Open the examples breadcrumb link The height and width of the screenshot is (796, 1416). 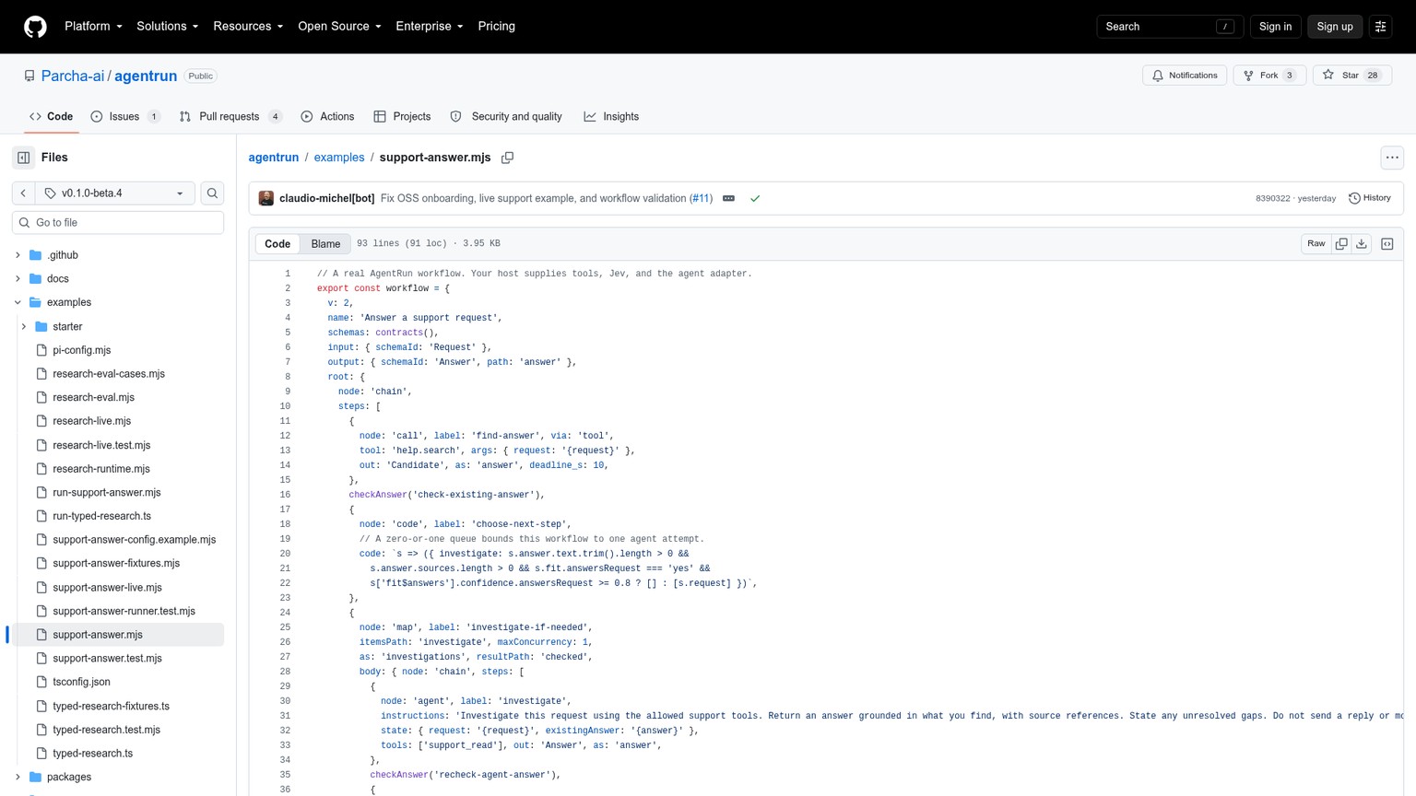point(339,158)
